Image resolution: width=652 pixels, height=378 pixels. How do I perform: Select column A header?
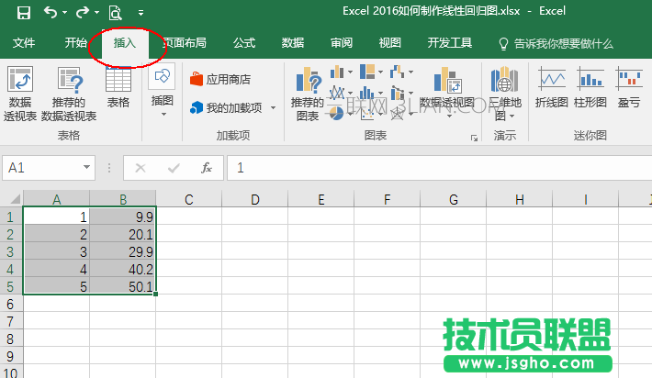coord(57,199)
